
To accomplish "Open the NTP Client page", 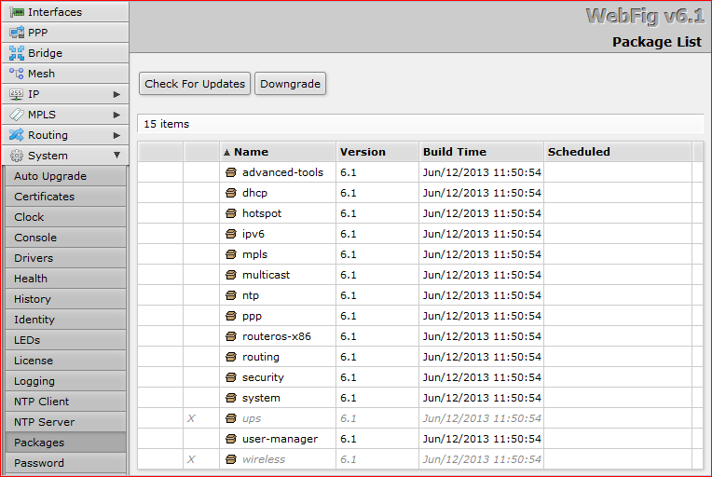I will click(x=66, y=402).
